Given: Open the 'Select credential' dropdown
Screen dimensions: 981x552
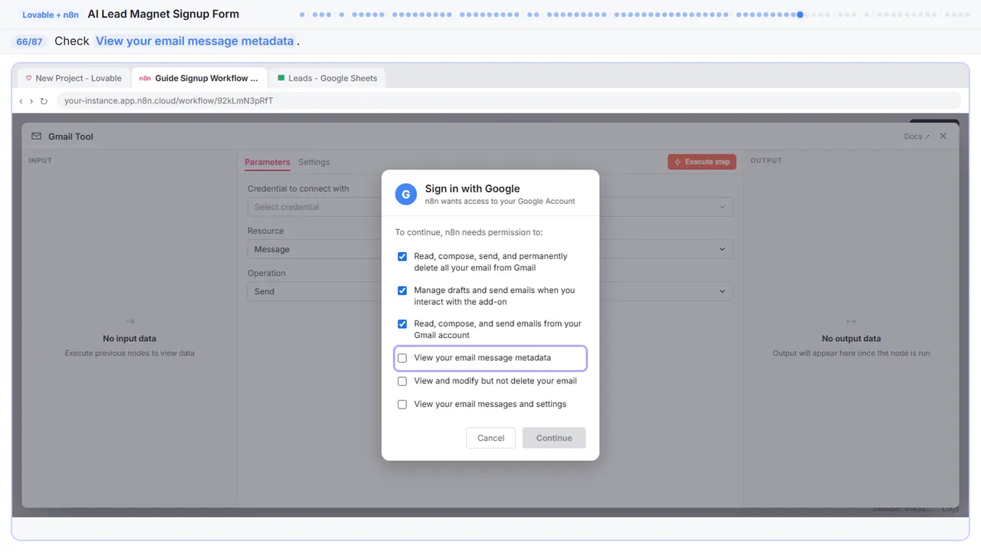Looking at the screenshot, I should (490, 207).
